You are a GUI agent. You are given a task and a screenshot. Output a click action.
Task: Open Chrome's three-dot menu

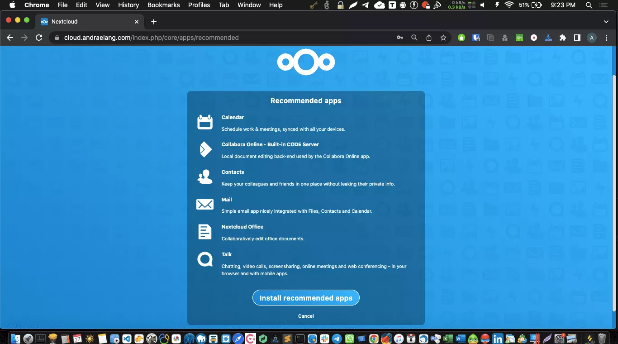click(x=607, y=38)
